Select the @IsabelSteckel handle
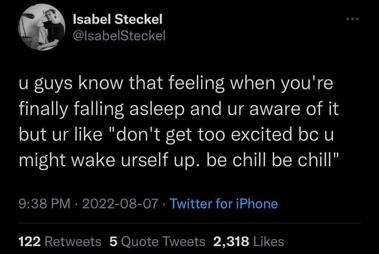This screenshot has width=379, height=254. tap(119, 36)
